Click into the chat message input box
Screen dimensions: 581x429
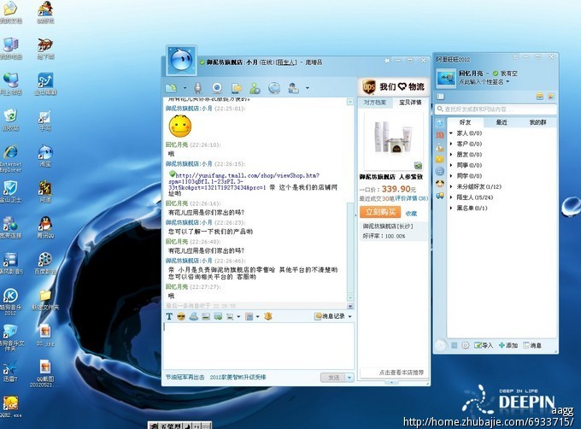tap(259, 345)
